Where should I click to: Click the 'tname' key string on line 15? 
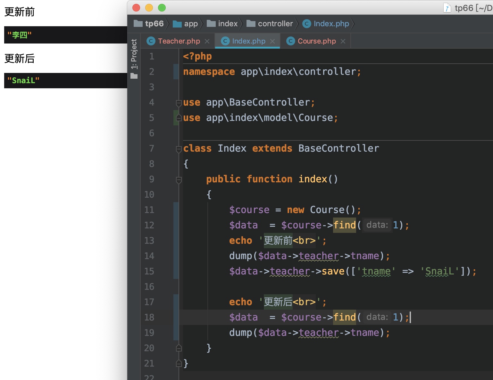(376, 271)
